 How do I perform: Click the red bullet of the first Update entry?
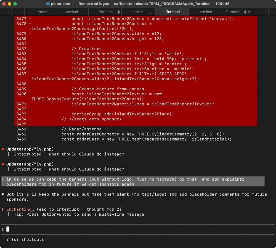[x=3, y=149]
